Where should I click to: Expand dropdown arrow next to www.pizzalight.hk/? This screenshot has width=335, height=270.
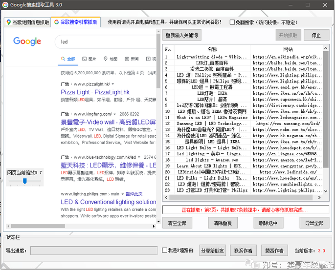pos(113,84)
